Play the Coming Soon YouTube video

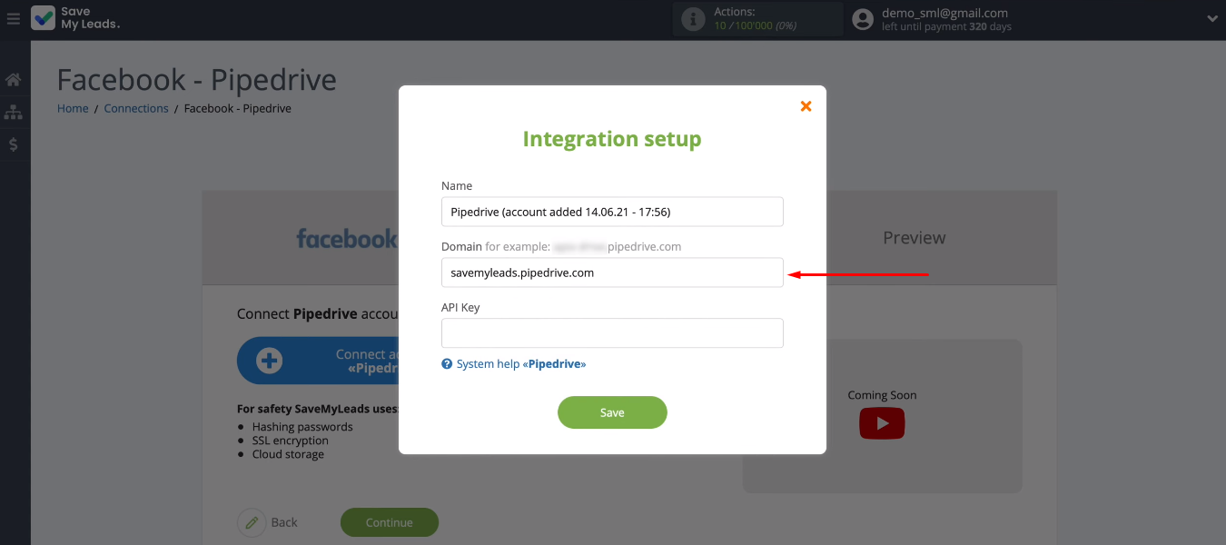click(882, 423)
